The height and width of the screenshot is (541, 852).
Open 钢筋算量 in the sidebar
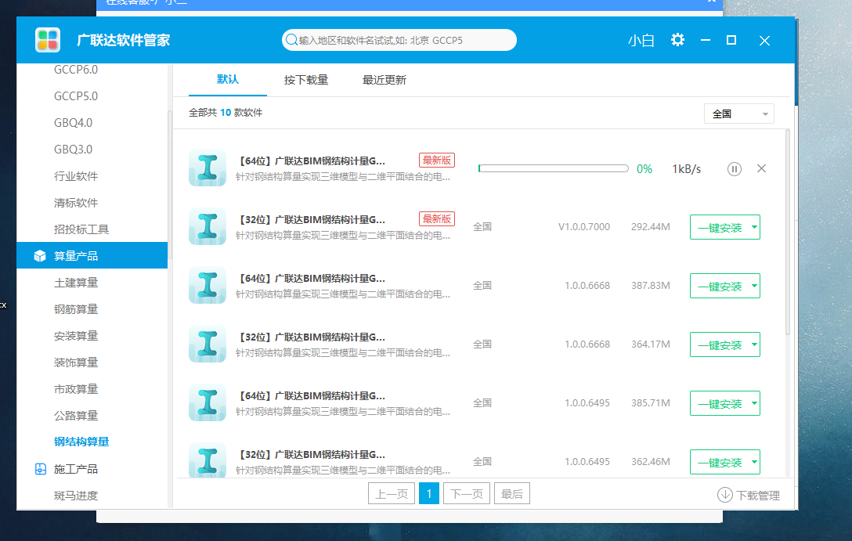pyautogui.click(x=75, y=309)
